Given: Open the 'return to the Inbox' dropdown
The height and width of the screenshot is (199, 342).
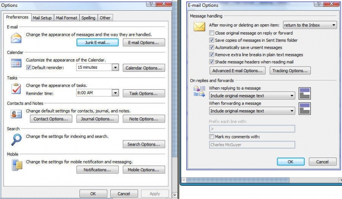Looking at the screenshot, I should click(310, 25).
